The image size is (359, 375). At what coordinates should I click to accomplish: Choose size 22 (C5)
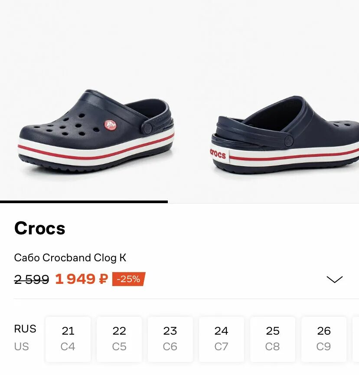[x=119, y=339]
